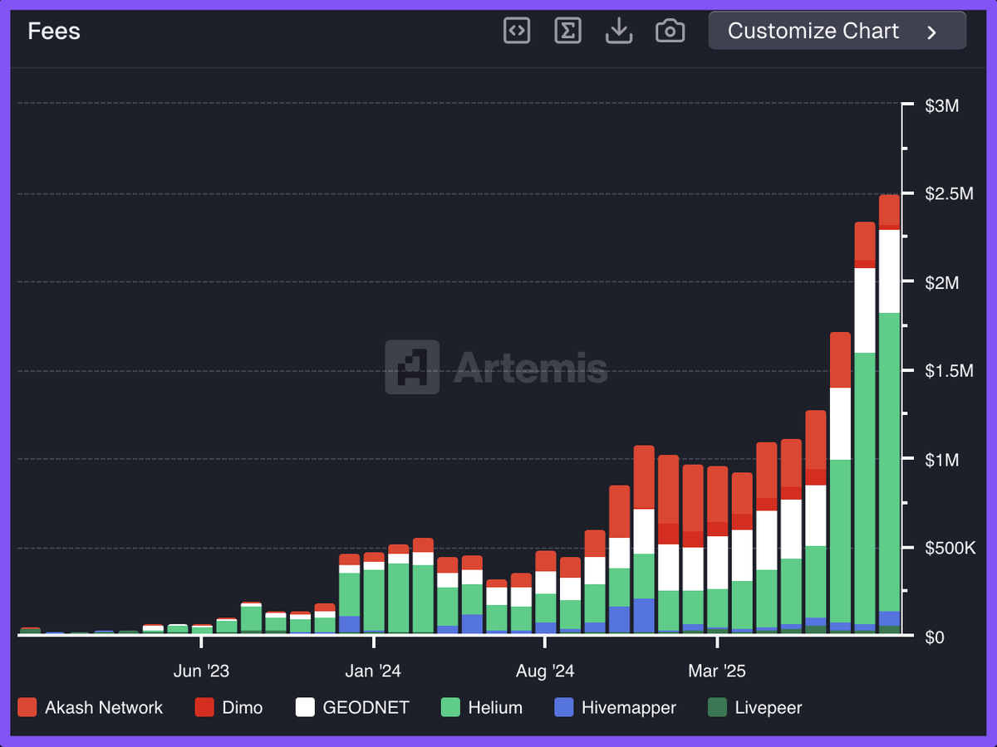The width and height of the screenshot is (997, 747).
Task: Download the chart data
Action: coord(619,32)
